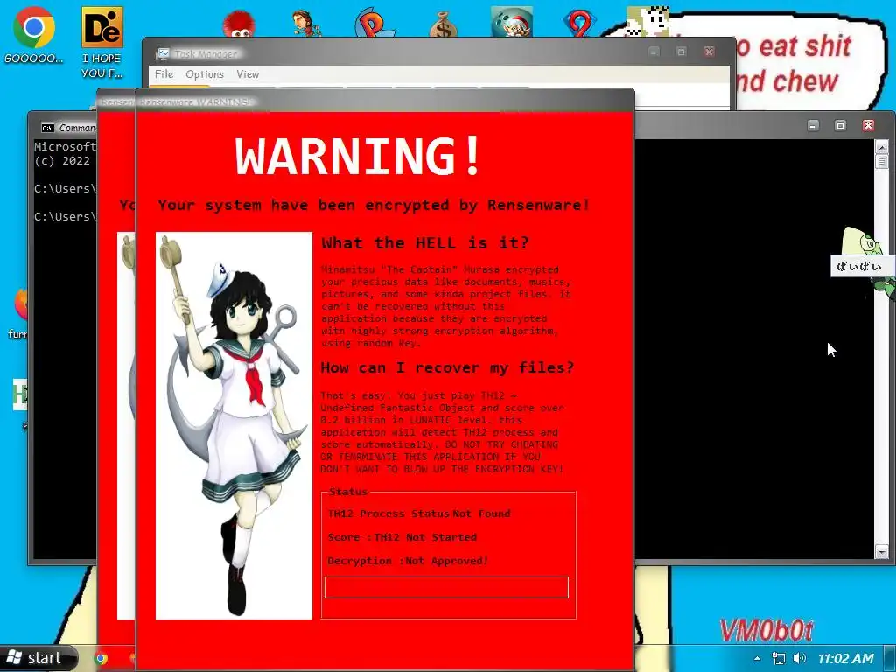This screenshot has height=672, width=896.
Task: Open the red fuzzy creature desktop icon
Action: tap(238, 24)
